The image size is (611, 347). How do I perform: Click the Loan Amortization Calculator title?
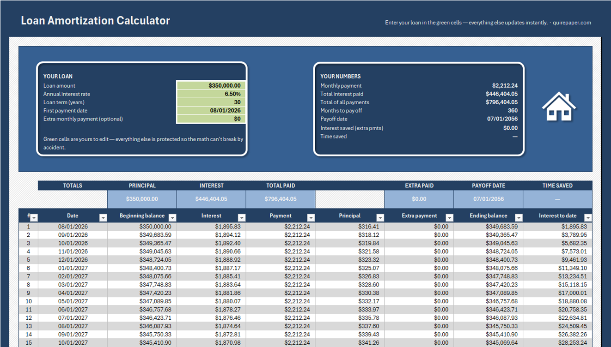[x=95, y=21]
